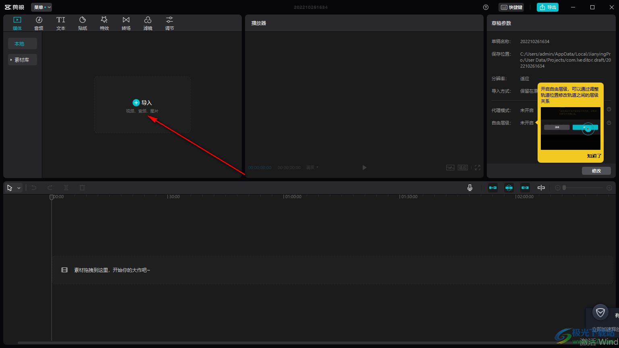This screenshot has width=619, height=348.
Task: Click the save location path text
Action: 565,60
